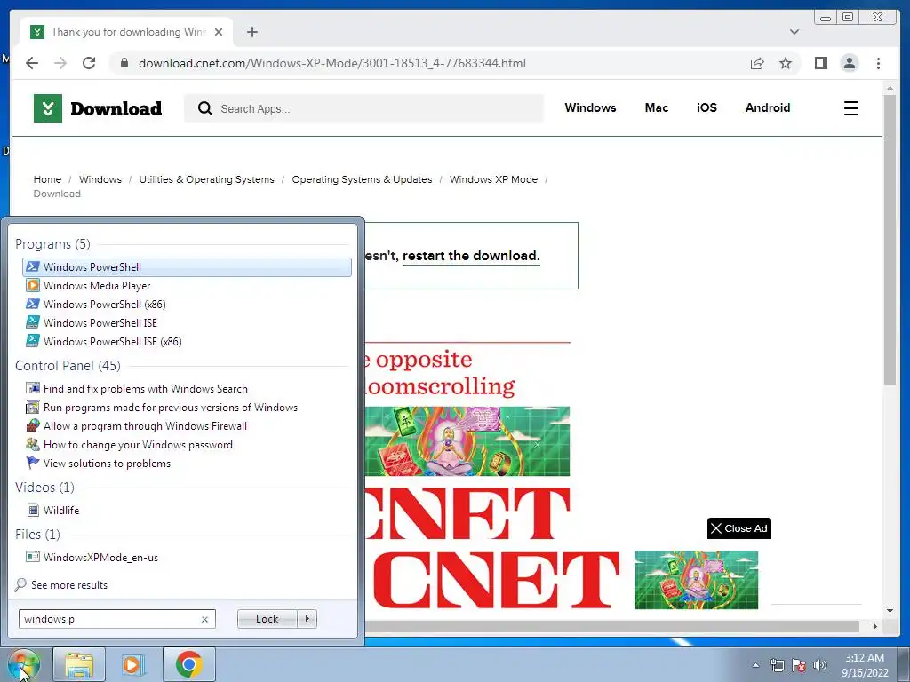Click Windows breadcrumb
Screen dimensions: 910x682
coord(100,179)
